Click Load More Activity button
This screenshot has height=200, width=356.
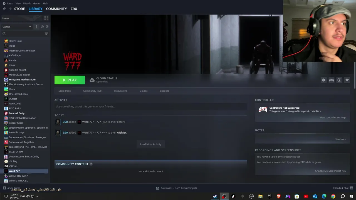pyautogui.click(x=151, y=144)
